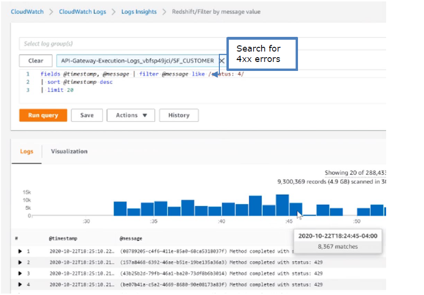The width and height of the screenshot is (424, 295).
Task: Click the tallest histogram bar near :45
Action: [282, 205]
